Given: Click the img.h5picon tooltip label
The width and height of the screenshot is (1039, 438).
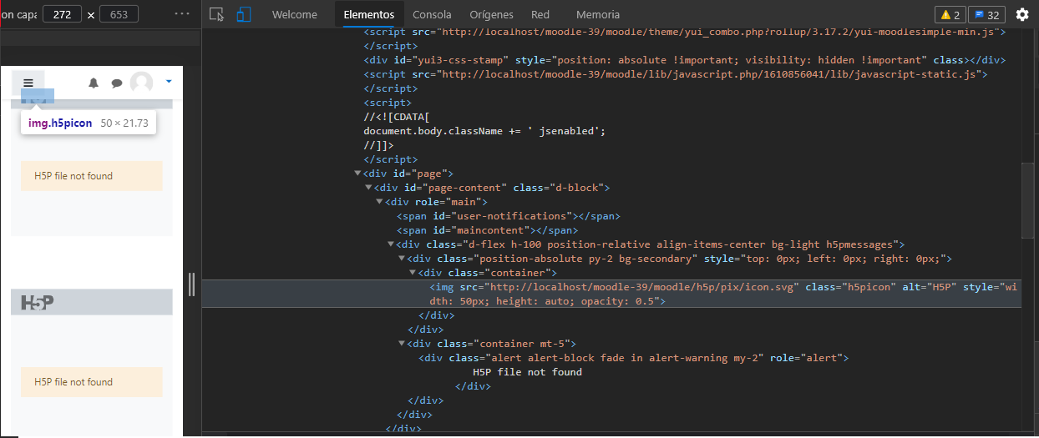Looking at the screenshot, I should click(x=60, y=123).
